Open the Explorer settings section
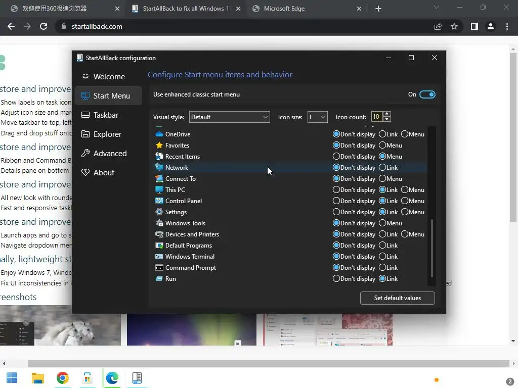 [x=108, y=134]
